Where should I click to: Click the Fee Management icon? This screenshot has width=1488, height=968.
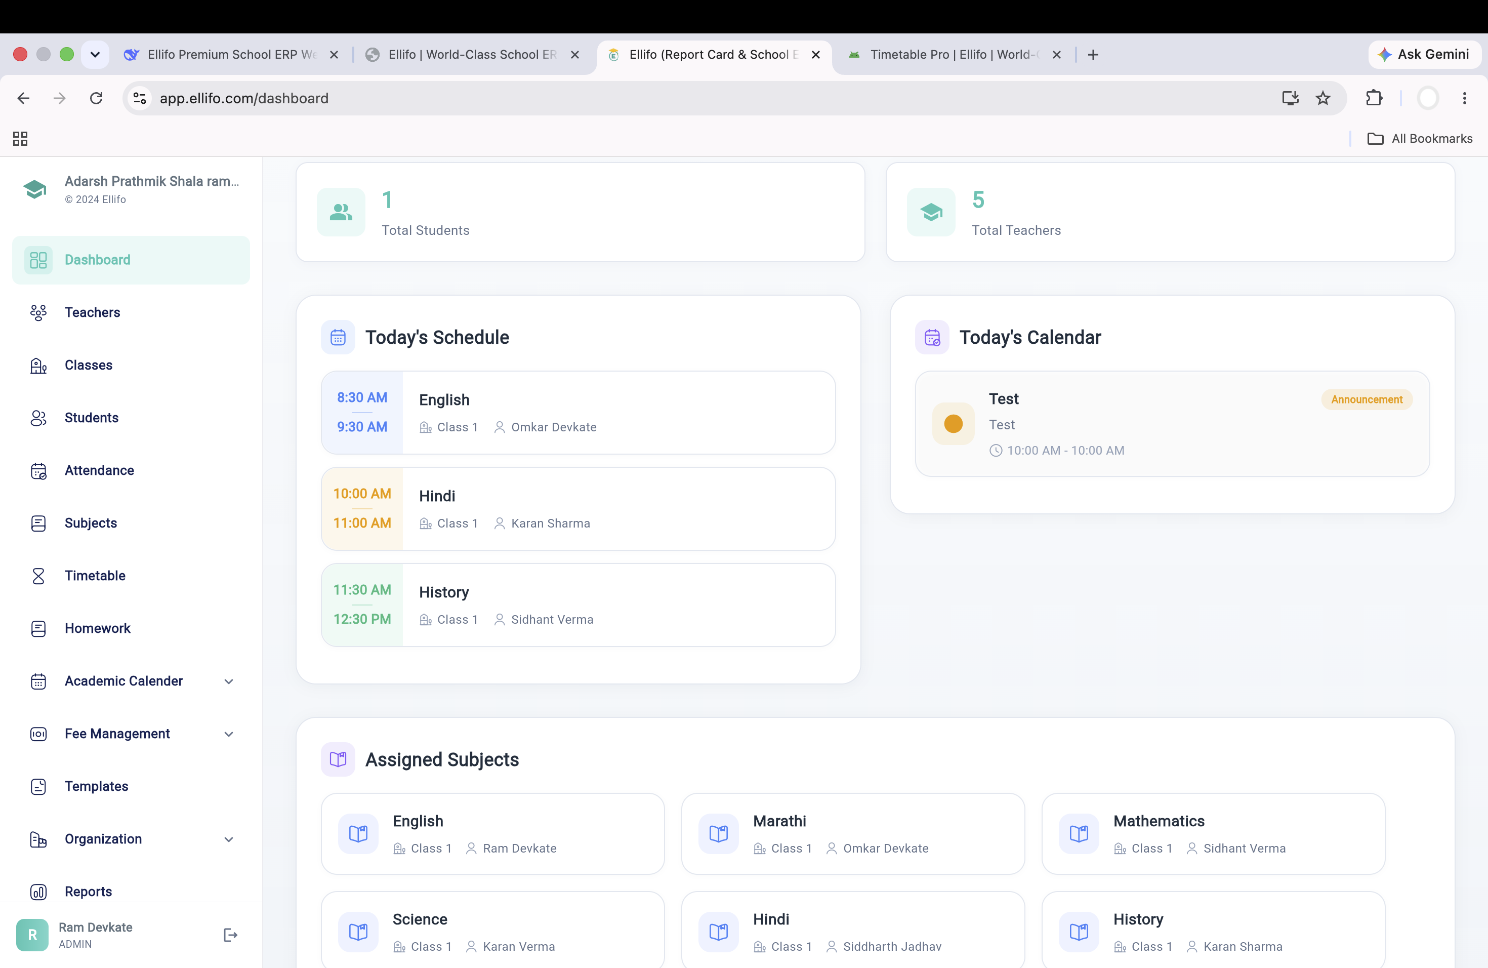click(38, 734)
